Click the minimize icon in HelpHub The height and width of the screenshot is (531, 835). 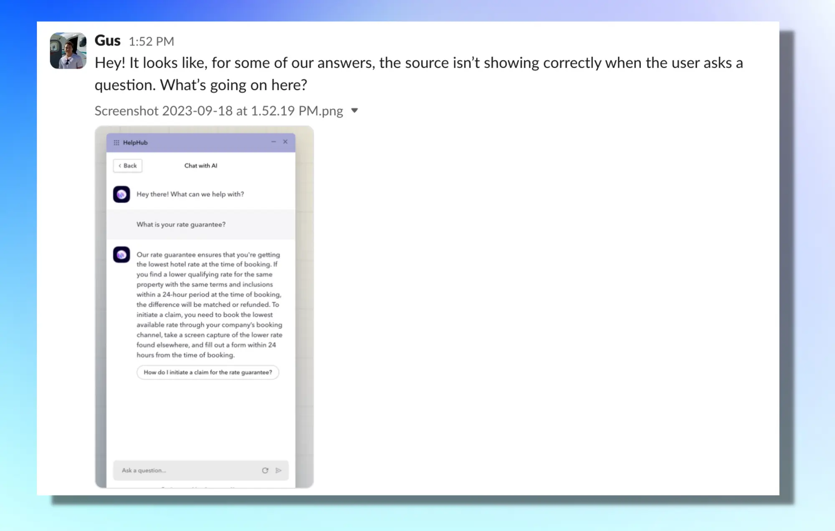click(273, 142)
